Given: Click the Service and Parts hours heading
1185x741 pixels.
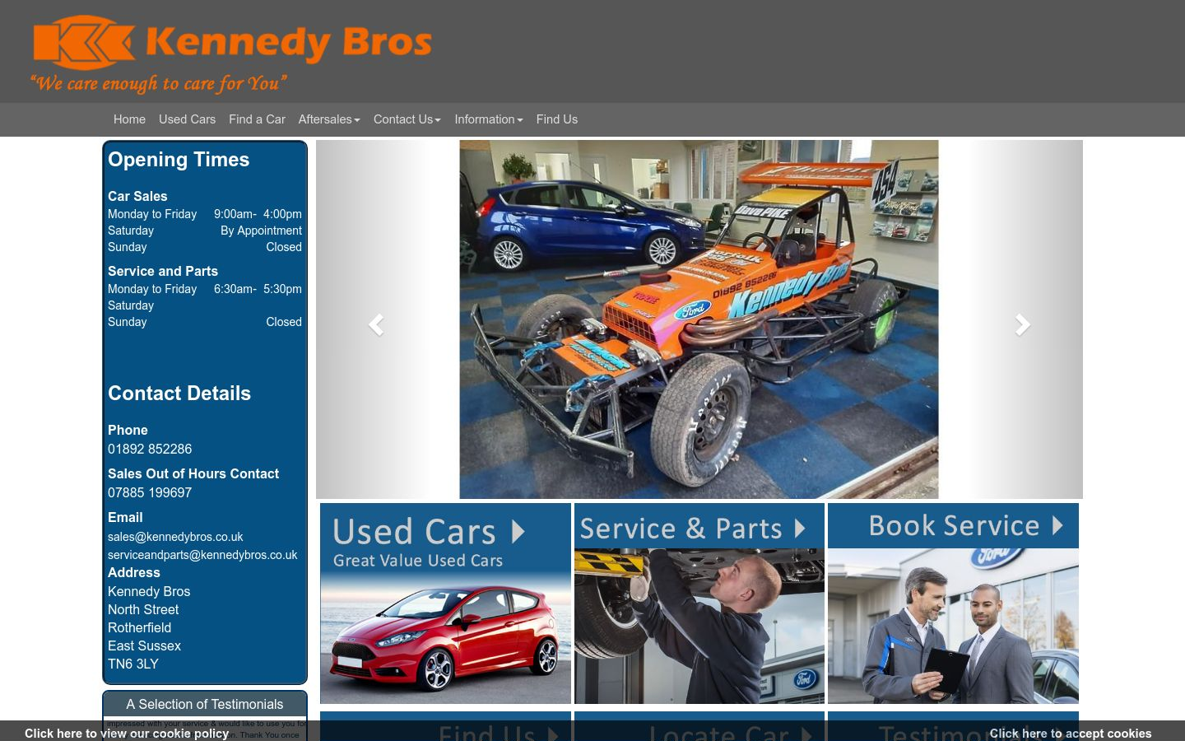Looking at the screenshot, I should click(x=163, y=271).
